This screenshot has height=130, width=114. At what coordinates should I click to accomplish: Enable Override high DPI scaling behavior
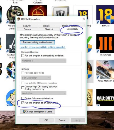(23, 88)
